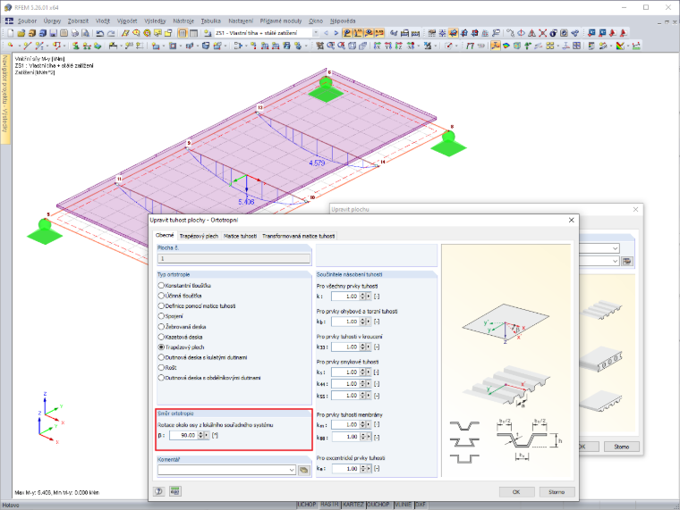
Task: Click the New file icon in toolbar
Action: (11, 33)
